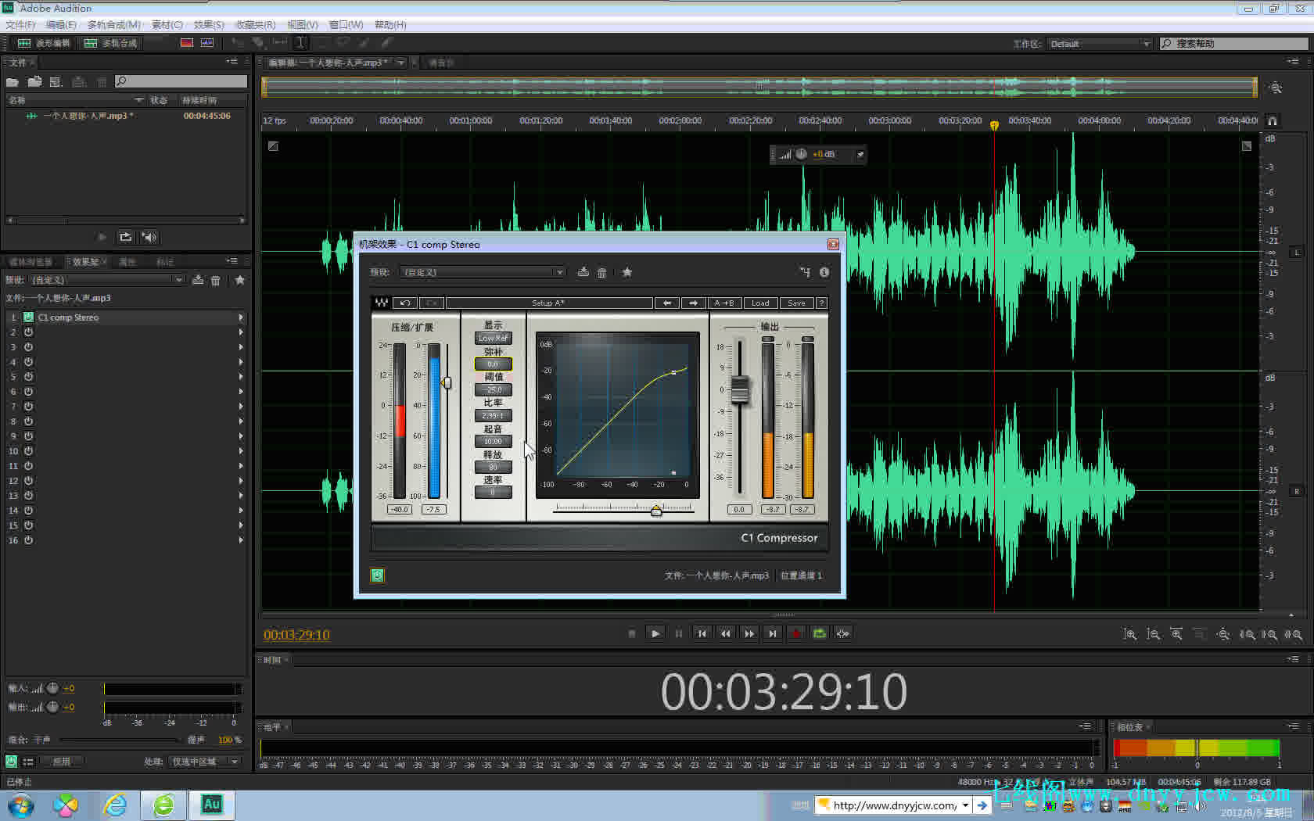Click A->B copy button in plugin

pyautogui.click(x=724, y=303)
